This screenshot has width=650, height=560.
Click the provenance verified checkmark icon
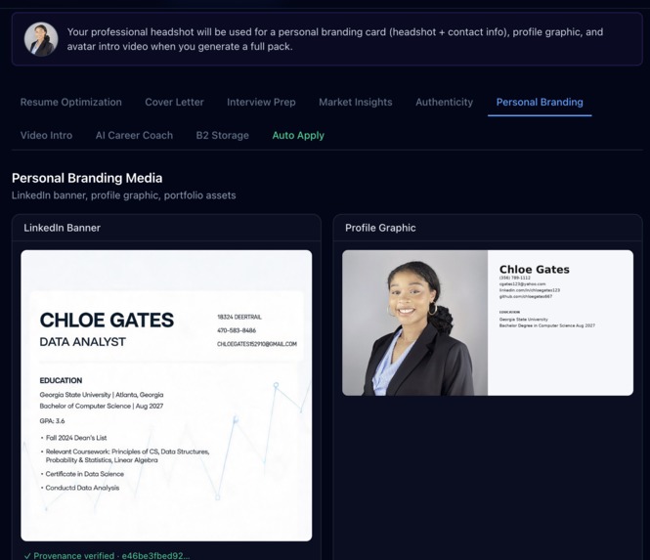(27, 556)
